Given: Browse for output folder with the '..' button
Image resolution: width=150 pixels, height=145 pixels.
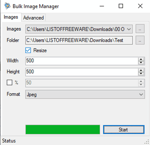Looking at the screenshot, I should pyautogui.click(x=140, y=40).
